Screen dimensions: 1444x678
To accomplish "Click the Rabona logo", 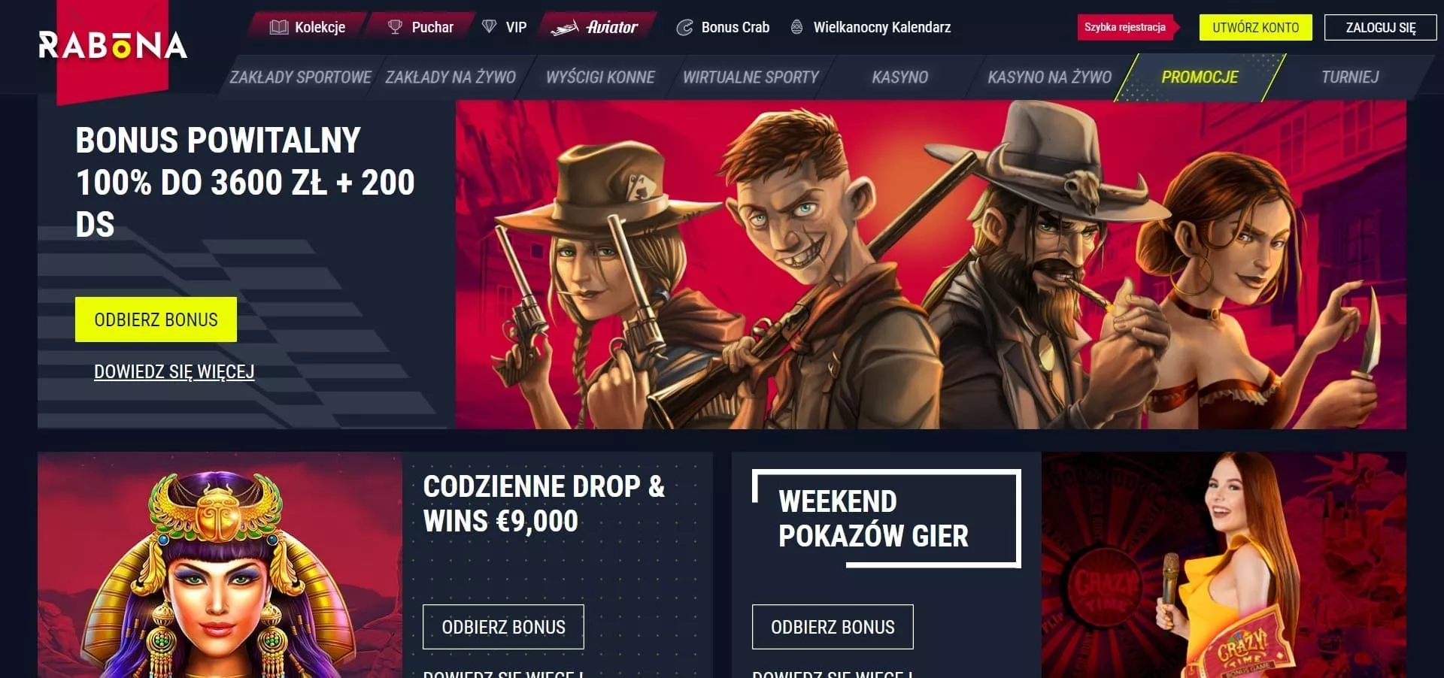I will coord(113,45).
